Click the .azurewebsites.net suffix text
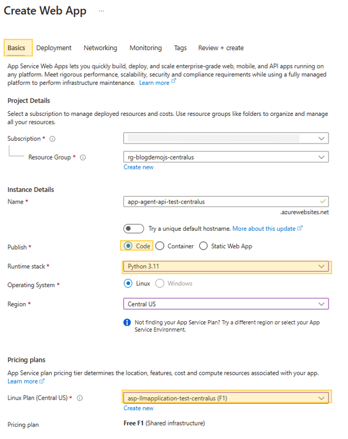Viewport: 348px width, 439px height. [304, 212]
